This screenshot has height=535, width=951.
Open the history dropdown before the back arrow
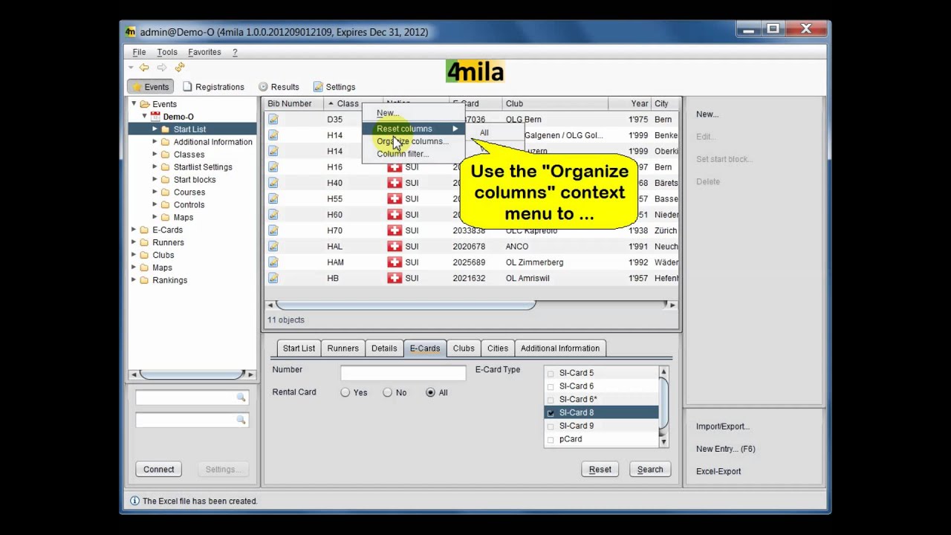tap(132, 68)
